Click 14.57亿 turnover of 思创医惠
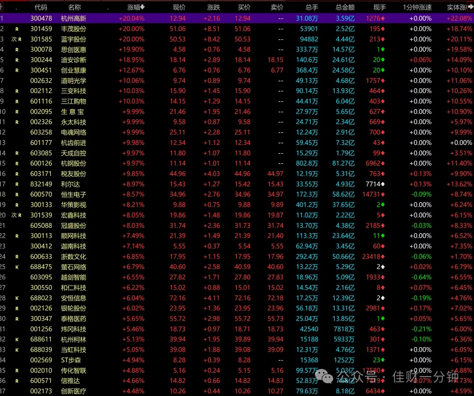The width and height of the screenshot is (474, 396). tap(343, 50)
